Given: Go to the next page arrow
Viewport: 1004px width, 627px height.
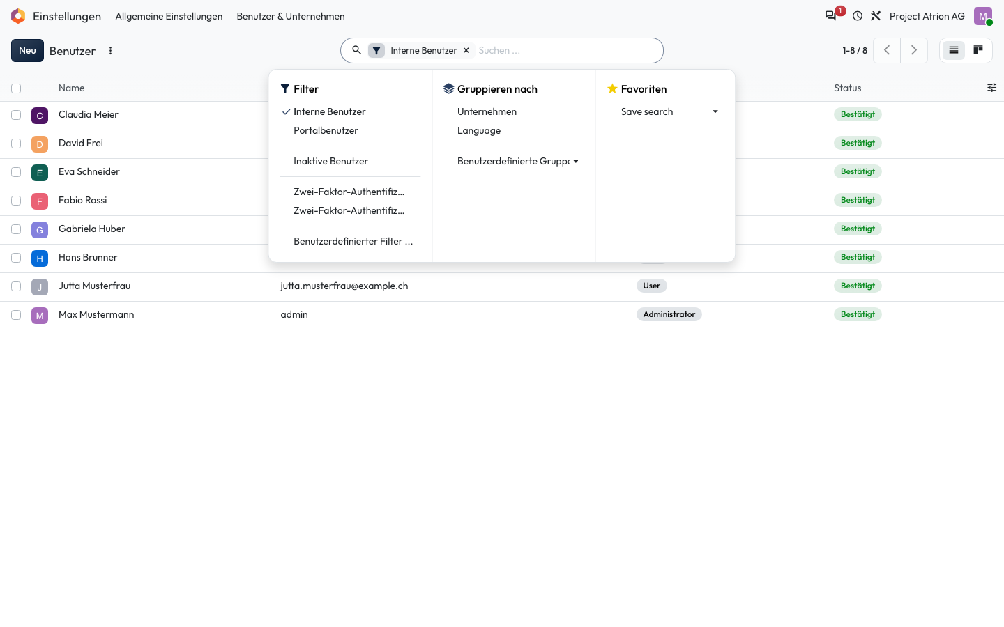Looking at the screenshot, I should click(x=913, y=50).
